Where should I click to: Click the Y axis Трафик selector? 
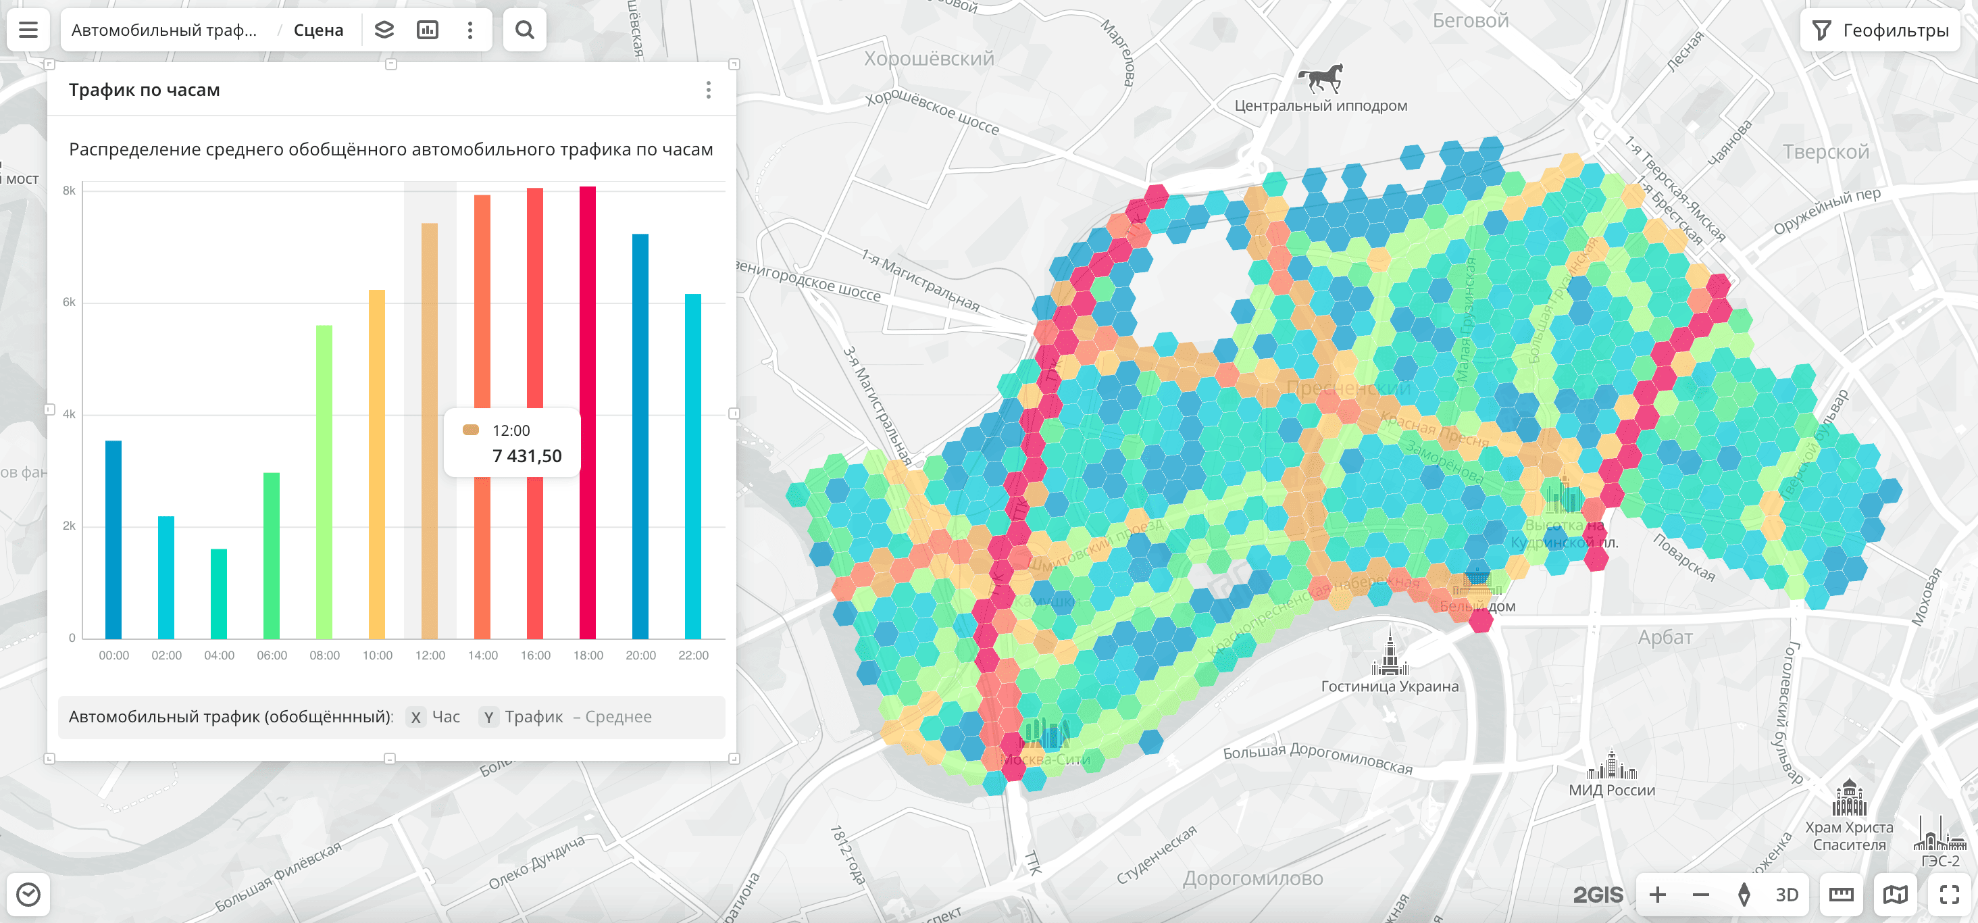pyautogui.click(x=532, y=717)
